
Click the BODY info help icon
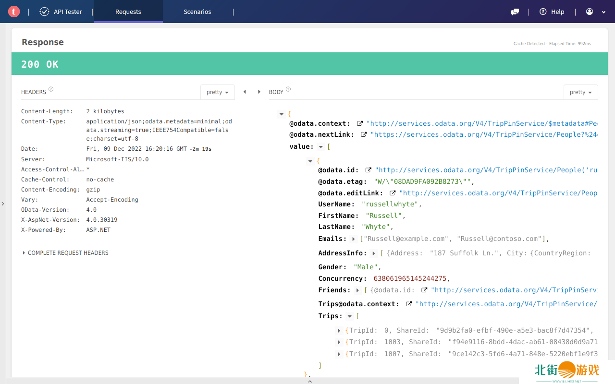[288, 89]
